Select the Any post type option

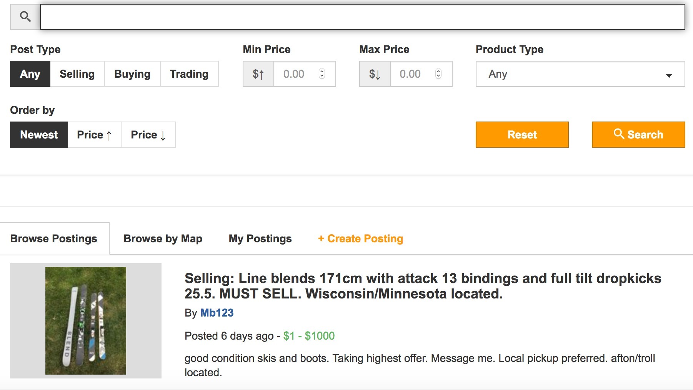tap(30, 74)
